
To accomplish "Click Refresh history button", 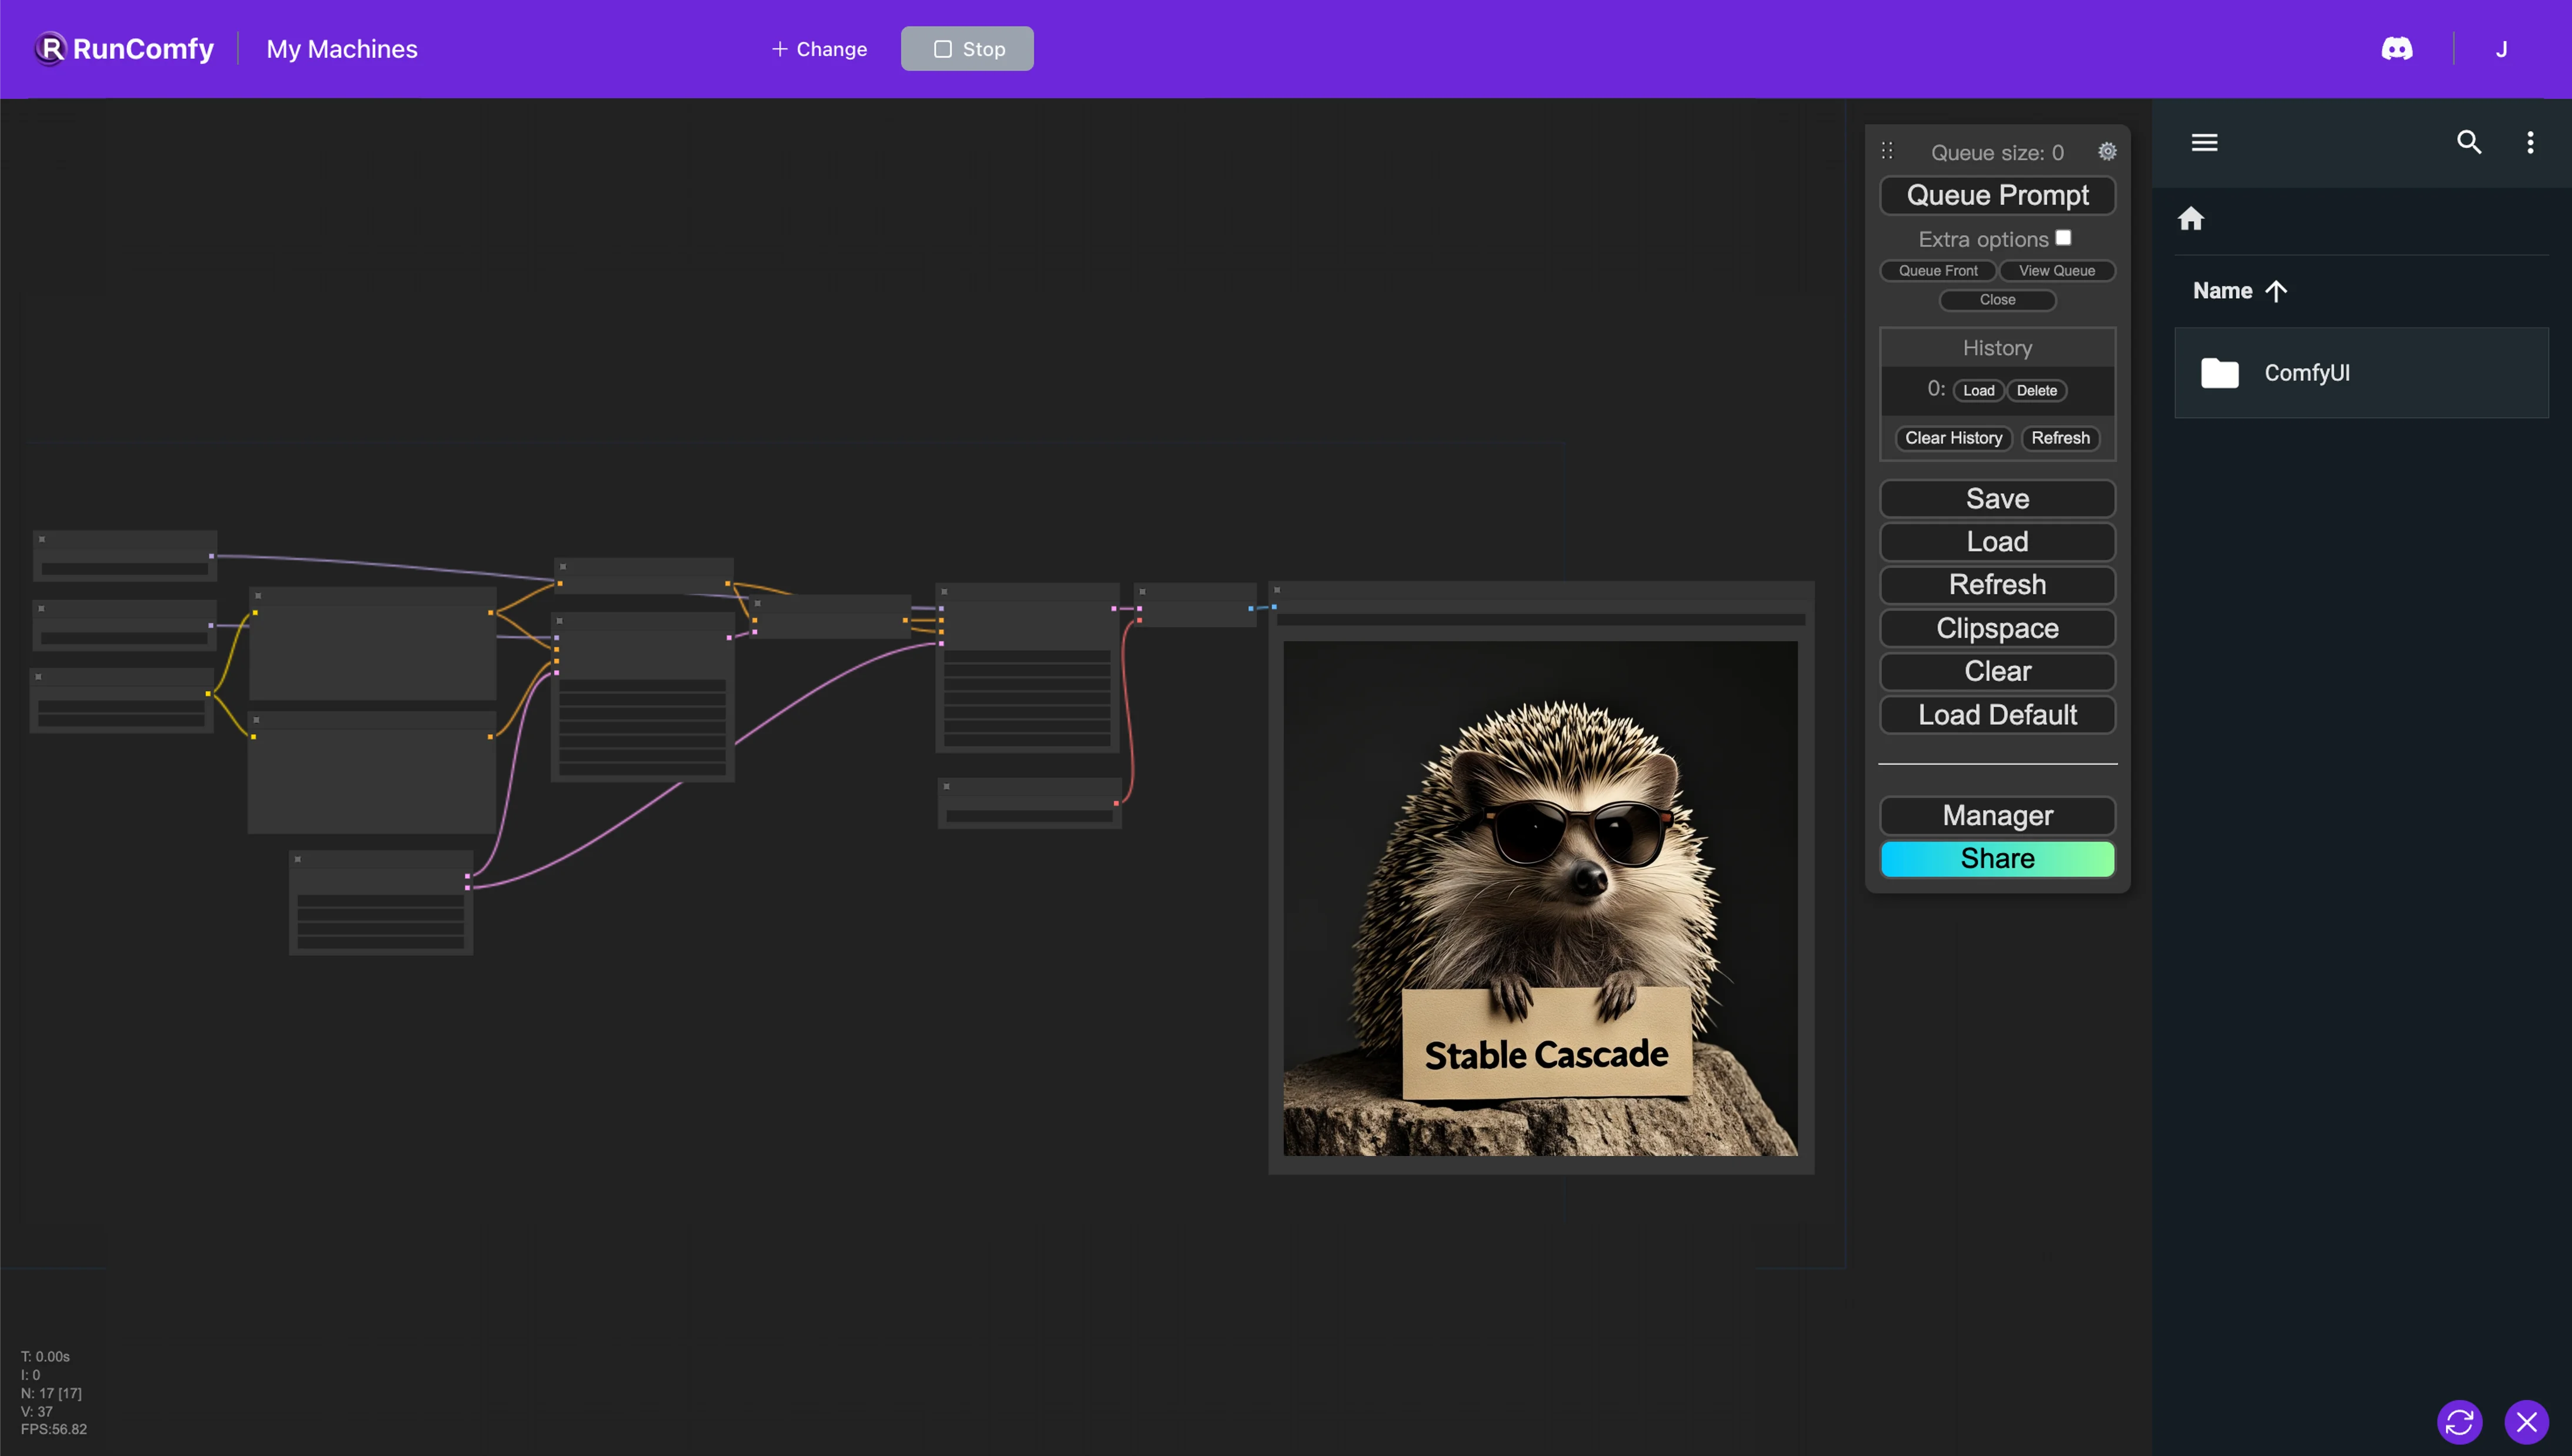I will click(x=2060, y=437).
